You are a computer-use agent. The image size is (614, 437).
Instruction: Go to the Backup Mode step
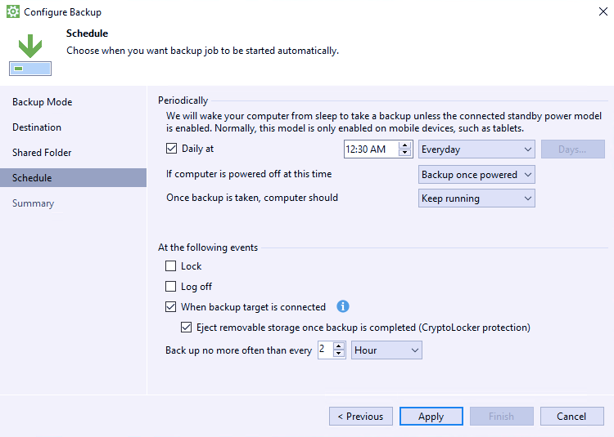pos(43,102)
